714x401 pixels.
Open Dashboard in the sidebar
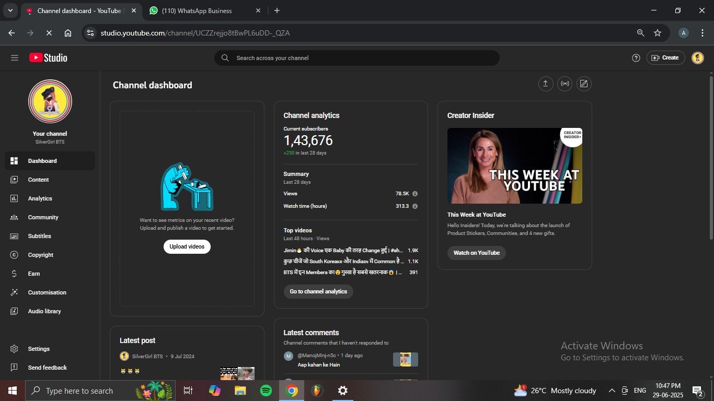[50, 161]
